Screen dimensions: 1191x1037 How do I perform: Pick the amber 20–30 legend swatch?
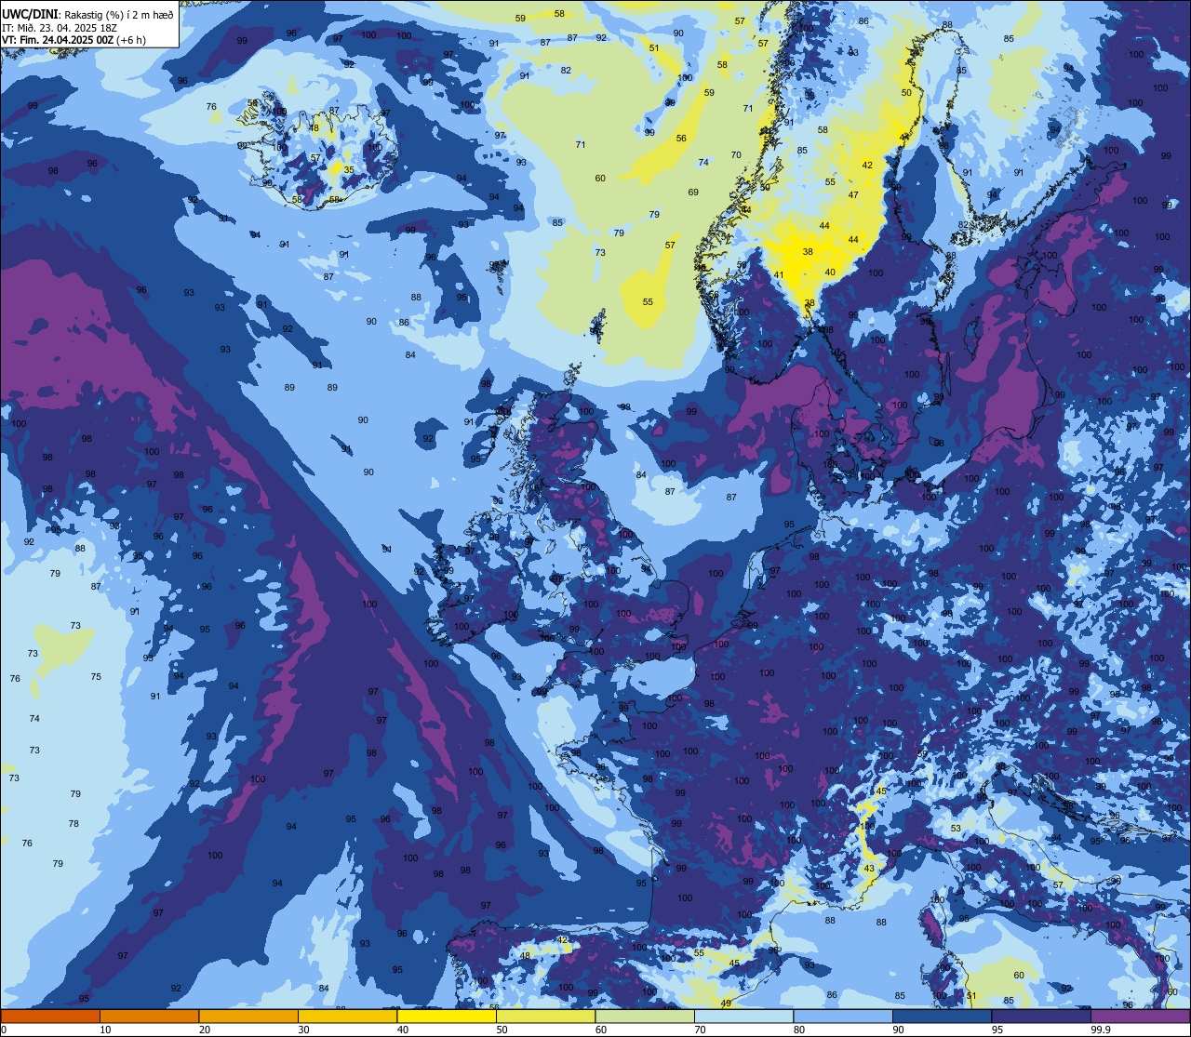click(x=248, y=1016)
